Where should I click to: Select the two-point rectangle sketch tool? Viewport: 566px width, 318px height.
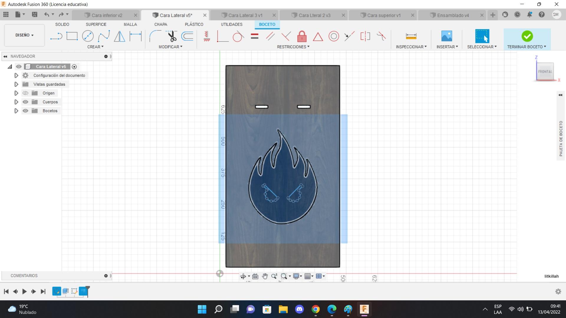click(x=72, y=36)
